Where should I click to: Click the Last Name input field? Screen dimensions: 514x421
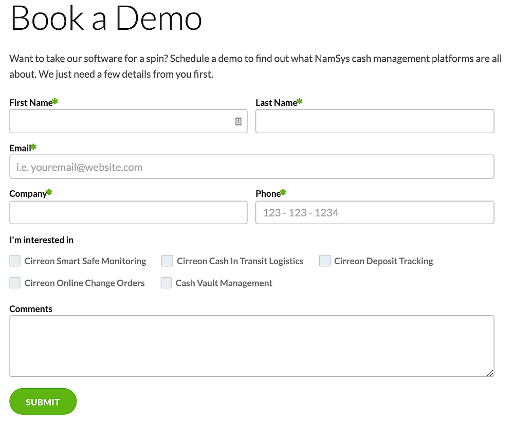click(x=375, y=121)
